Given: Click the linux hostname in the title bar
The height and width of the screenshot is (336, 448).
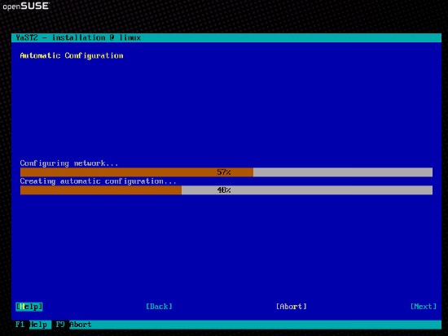Looking at the screenshot, I should 130,37.
